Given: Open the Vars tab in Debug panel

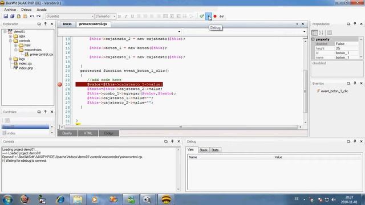Looking at the screenshot, I should coord(190,150).
